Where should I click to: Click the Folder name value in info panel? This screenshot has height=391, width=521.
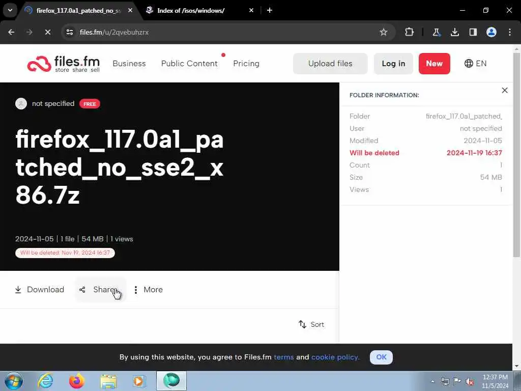point(464,117)
